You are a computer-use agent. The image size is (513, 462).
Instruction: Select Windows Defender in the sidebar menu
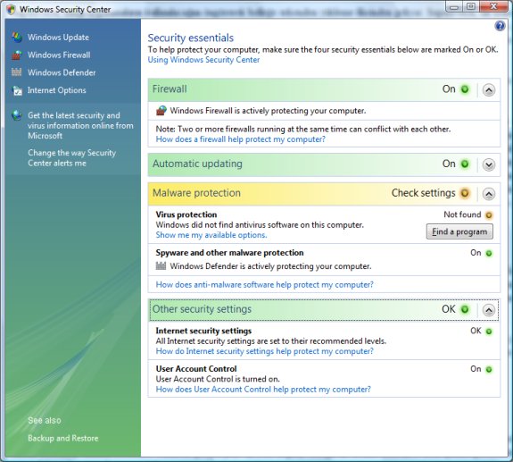62,72
